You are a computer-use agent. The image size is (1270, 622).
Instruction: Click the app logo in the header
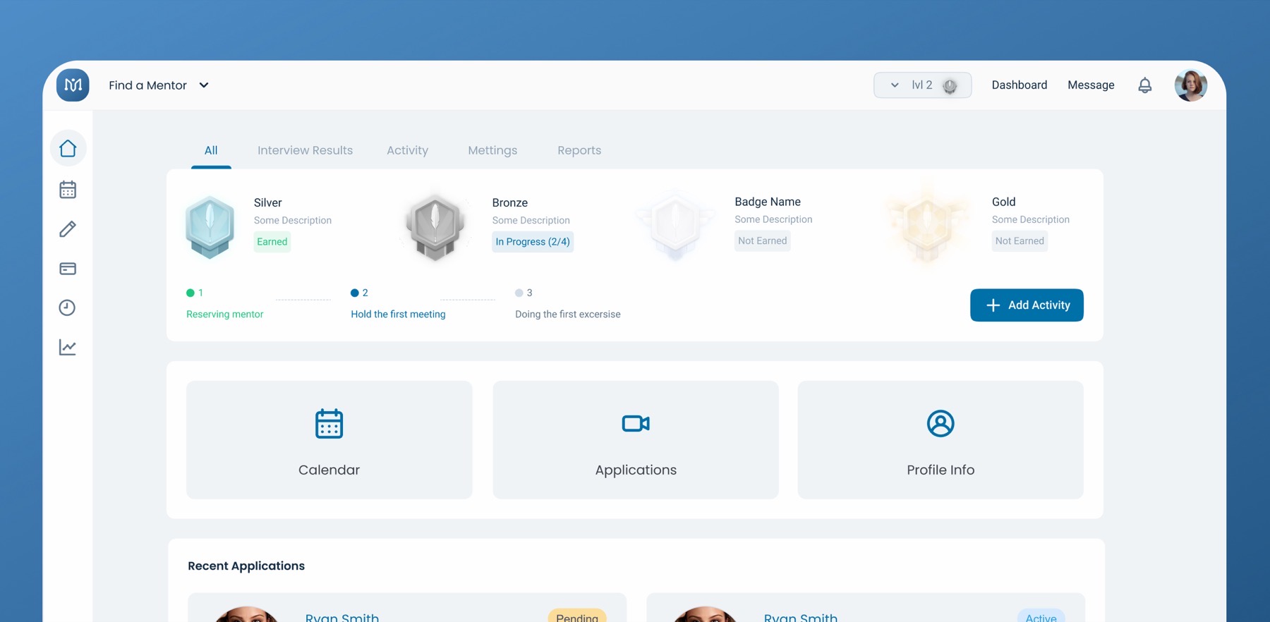[73, 85]
